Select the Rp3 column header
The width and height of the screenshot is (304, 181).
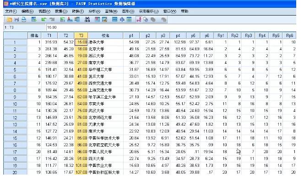point(248,36)
